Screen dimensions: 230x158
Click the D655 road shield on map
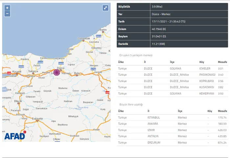point(61,63)
